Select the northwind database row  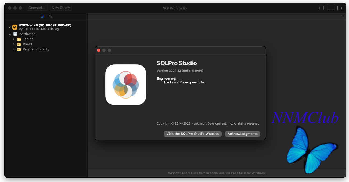46,34
